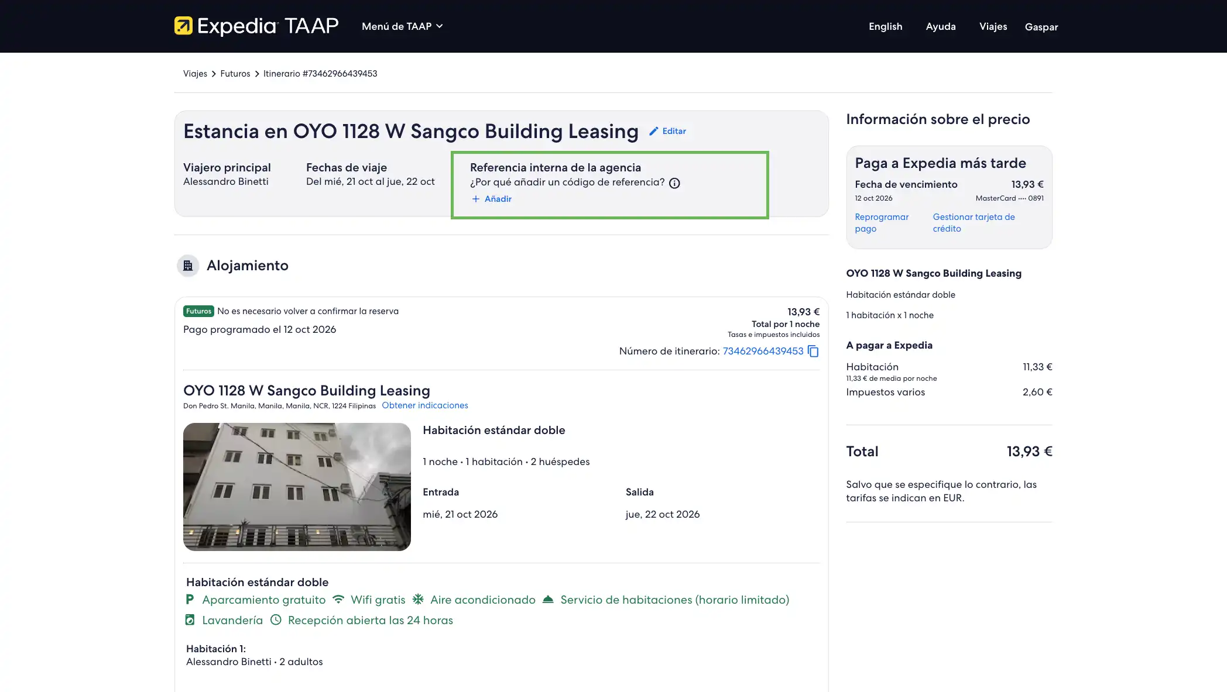This screenshot has width=1227, height=692.
Task: Open the Menú de TAAP dropdown
Action: click(402, 26)
